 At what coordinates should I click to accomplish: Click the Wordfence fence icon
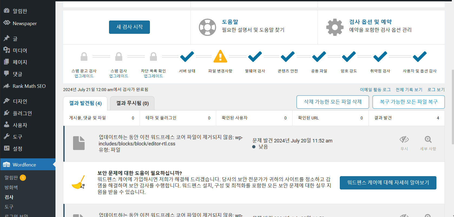[x=7, y=165]
